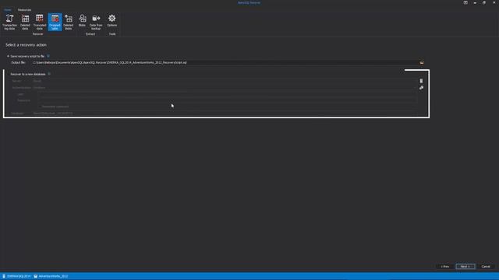Switch to the Resources ribbon tab

(x=24, y=10)
